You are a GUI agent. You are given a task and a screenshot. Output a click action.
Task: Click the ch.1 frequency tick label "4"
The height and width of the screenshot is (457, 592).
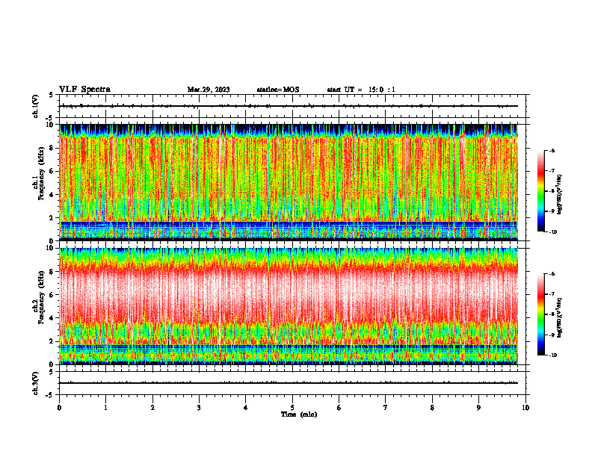pos(52,195)
